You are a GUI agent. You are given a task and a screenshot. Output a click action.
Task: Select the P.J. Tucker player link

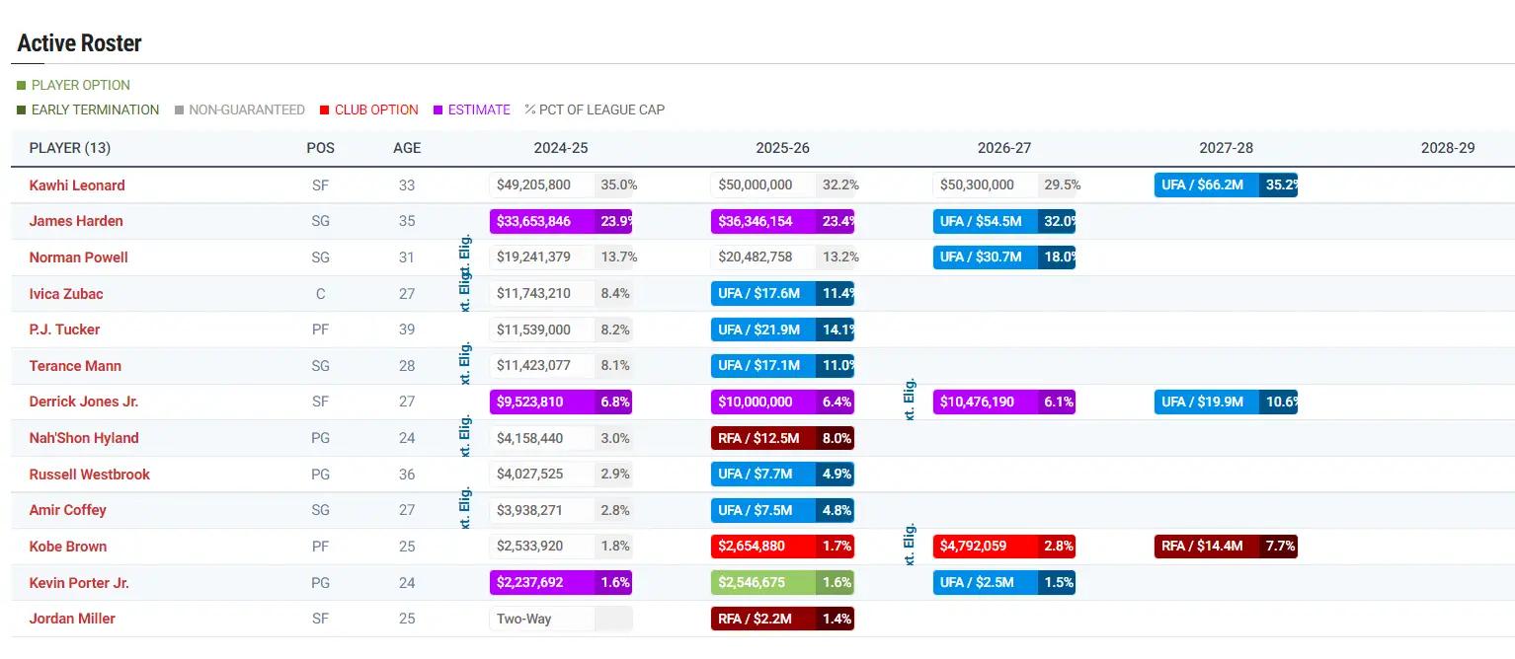(x=64, y=329)
